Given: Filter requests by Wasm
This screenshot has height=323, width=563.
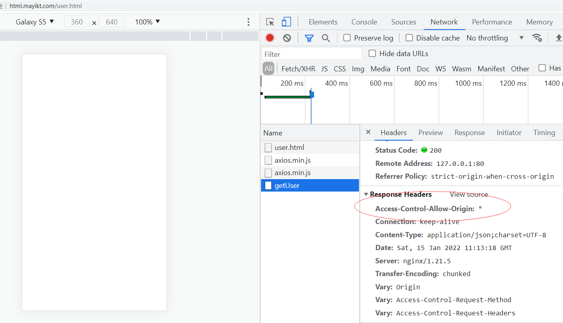Looking at the screenshot, I should click(x=462, y=69).
